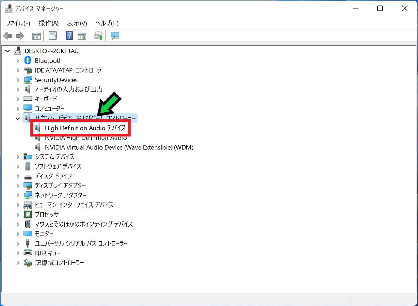Select High Definition Audio デバイス
Image resolution: width=418 pixels, height=306 pixels.
click(x=85, y=128)
